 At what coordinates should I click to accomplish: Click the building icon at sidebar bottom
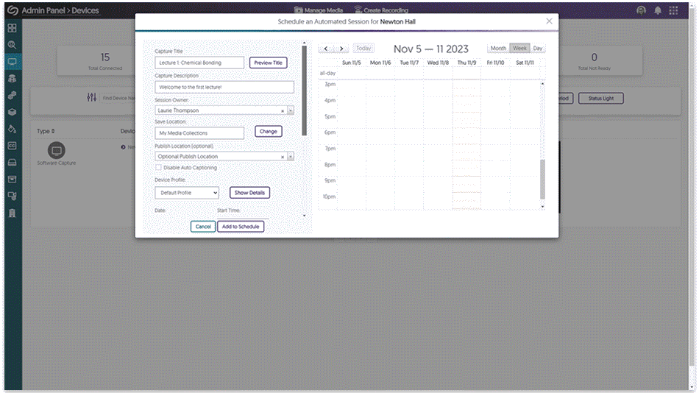click(x=12, y=213)
